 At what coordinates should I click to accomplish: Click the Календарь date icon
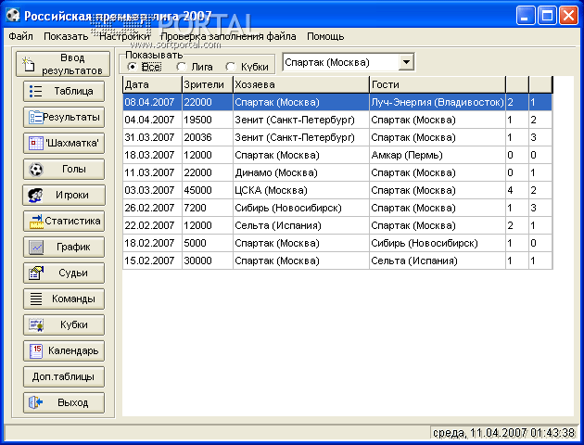(36, 350)
